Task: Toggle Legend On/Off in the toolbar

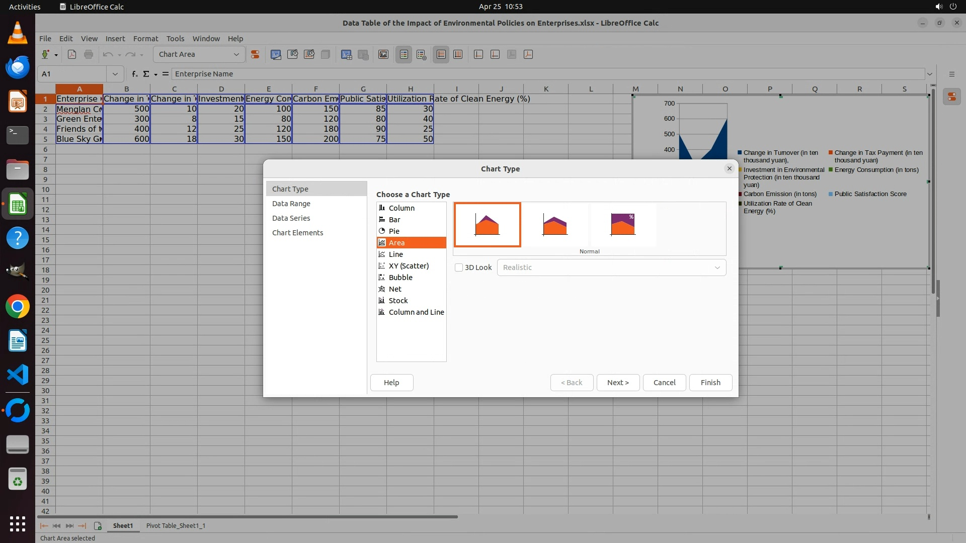Action: pos(404,55)
